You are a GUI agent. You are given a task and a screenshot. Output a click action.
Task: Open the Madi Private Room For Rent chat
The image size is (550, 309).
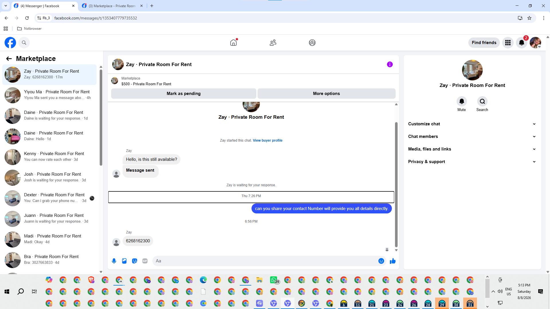49,239
